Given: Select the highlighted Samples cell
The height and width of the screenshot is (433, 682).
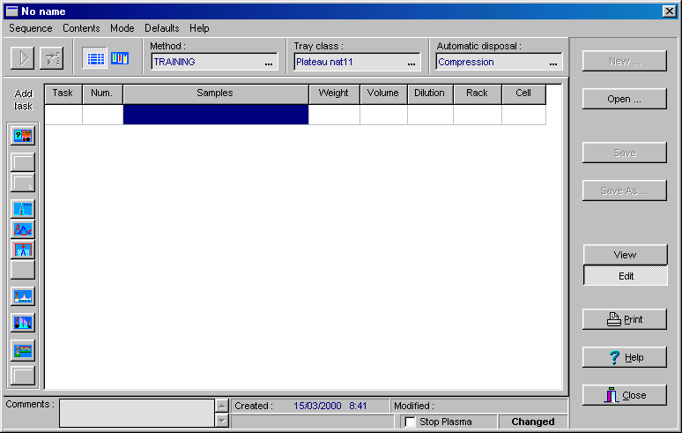Looking at the screenshot, I should 216,115.
